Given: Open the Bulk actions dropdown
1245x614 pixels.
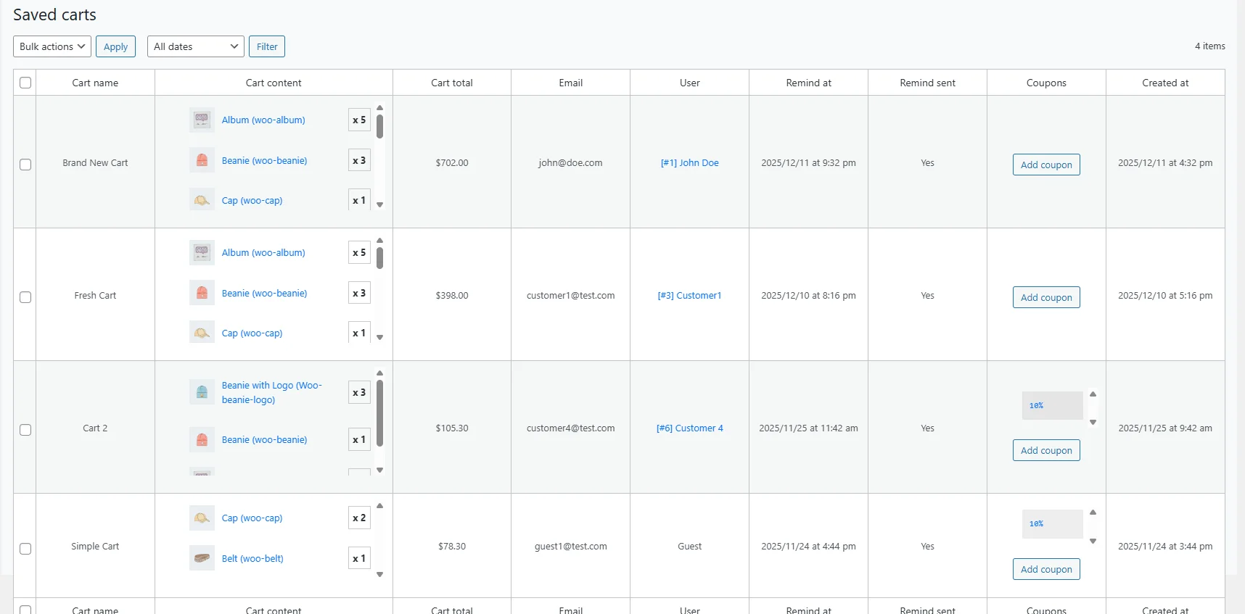Looking at the screenshot, I should point(52,46).
